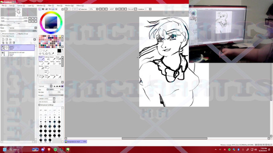Pick the Zoom magnifier tool
Viewport: 273px width, 153px height.
click(43, 54)
